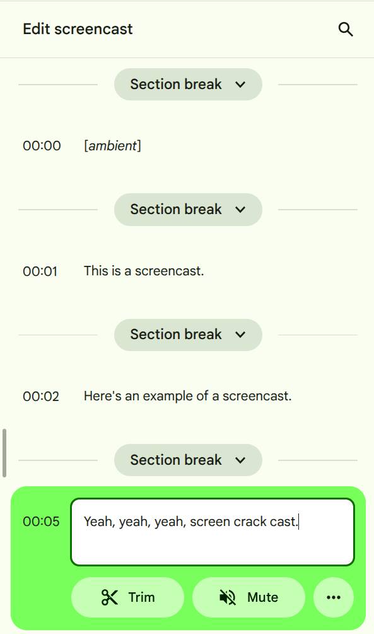
Task: Click the [ambient] transcript entry
Action: pos(113,146)
